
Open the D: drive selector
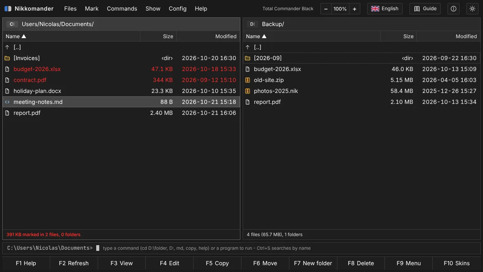pyautogui.click(x=252, y=24)
